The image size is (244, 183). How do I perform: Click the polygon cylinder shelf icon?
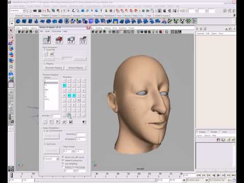click(30, 21)
